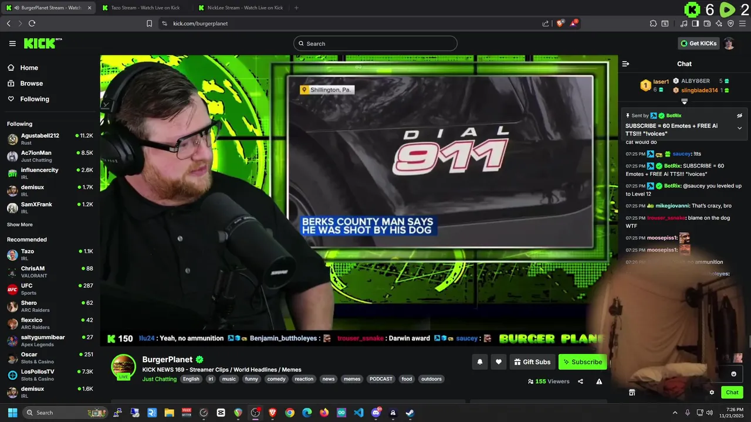Screen dimensions: 751x422
Task: Show hidden system tray icons
Action: tap(675, 413)
